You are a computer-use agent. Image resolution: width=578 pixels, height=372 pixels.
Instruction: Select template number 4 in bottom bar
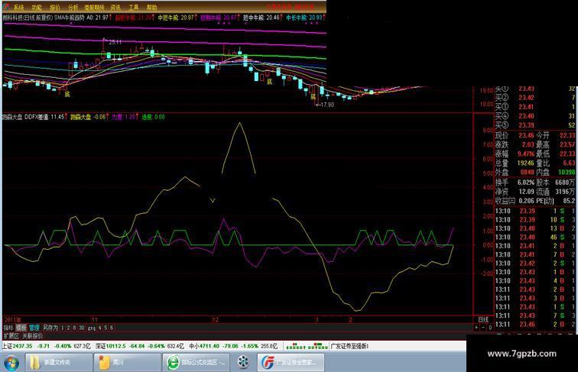coord(100,328)
